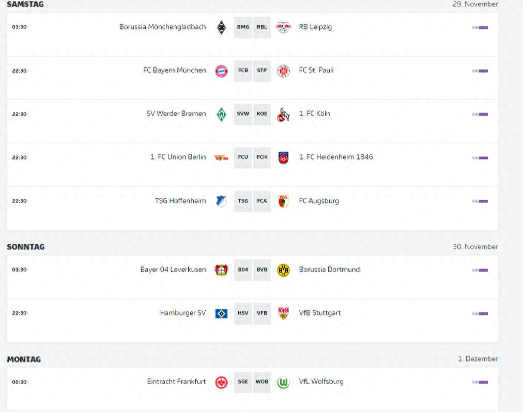
Task: Click the Bayer 04 Leverkusen crest
Action: pyautogui.click(x=221, y=270)
